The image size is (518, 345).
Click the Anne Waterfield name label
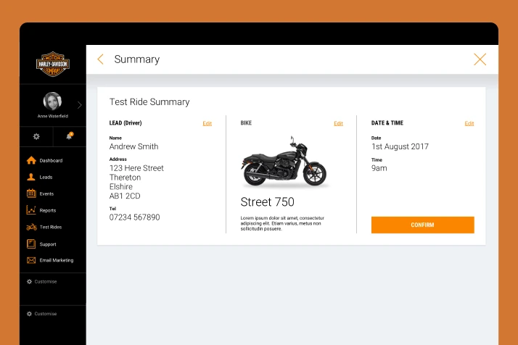click(x=52, y=116)
